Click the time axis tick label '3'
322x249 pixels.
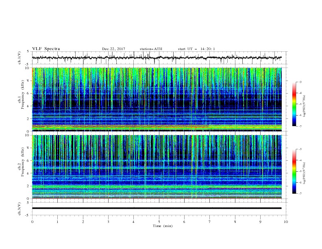pos(108,222)
